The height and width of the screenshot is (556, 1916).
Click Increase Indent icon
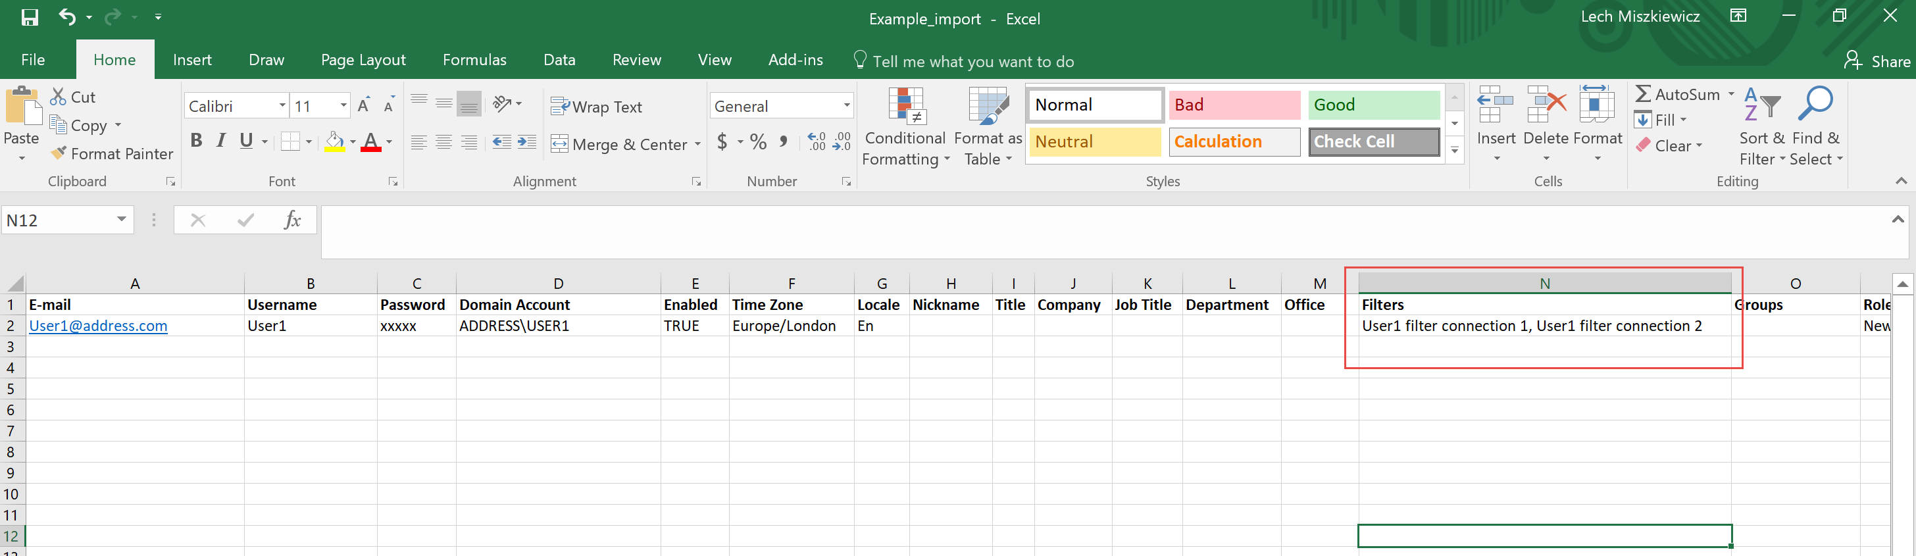coord(526,142)
